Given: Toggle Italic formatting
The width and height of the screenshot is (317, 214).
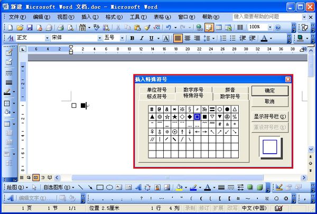Looking at the screenshot, I should coord(142,38).
